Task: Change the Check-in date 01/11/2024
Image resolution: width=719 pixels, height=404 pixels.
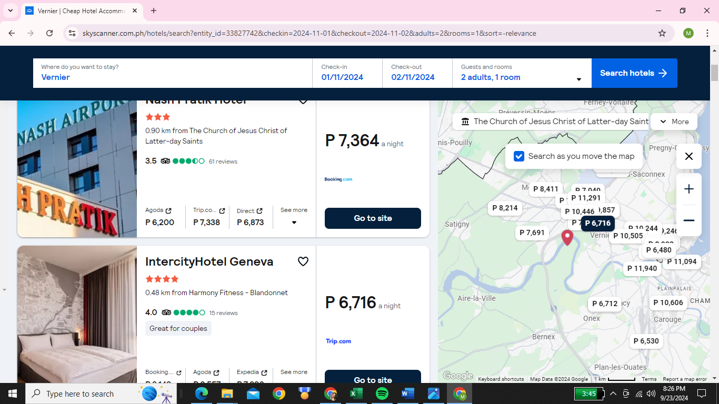Action: 347,73
